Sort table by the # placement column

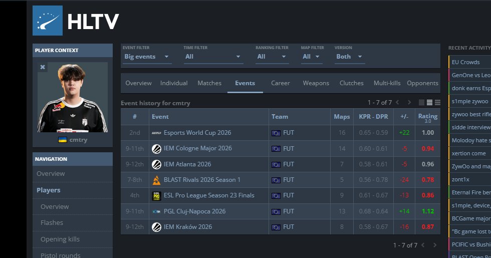[x=135, y=116]
